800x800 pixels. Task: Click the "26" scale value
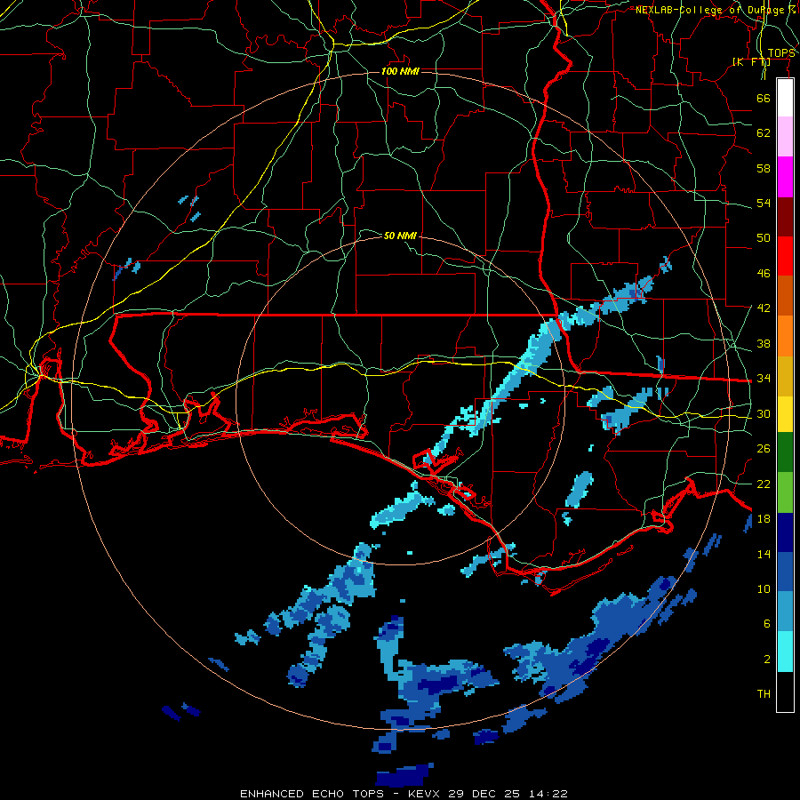[x=764, y=449]
